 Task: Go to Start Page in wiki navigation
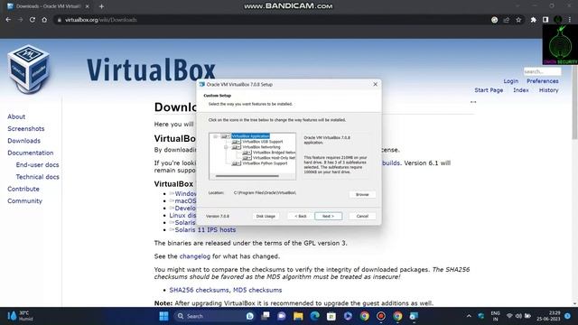(x=489, y=90)
